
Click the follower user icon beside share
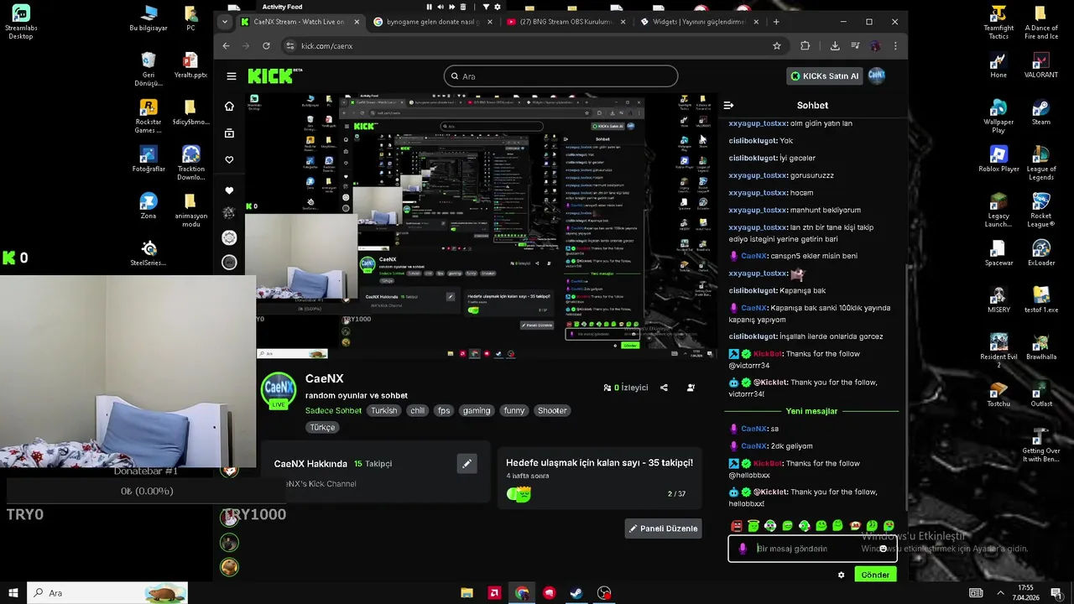pos(691,388)
